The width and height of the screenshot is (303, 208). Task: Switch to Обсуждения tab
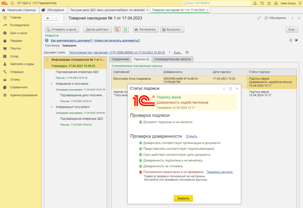coord(53,10)
